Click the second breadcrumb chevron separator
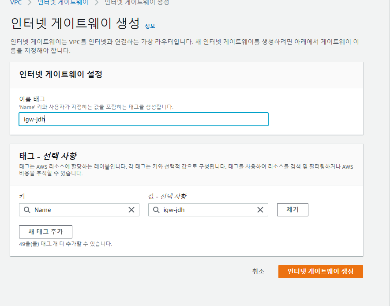 97,3
